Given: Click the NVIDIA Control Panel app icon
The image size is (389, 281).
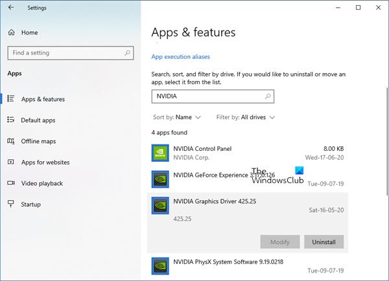Looking at the screenshot, I should [160, 153].
